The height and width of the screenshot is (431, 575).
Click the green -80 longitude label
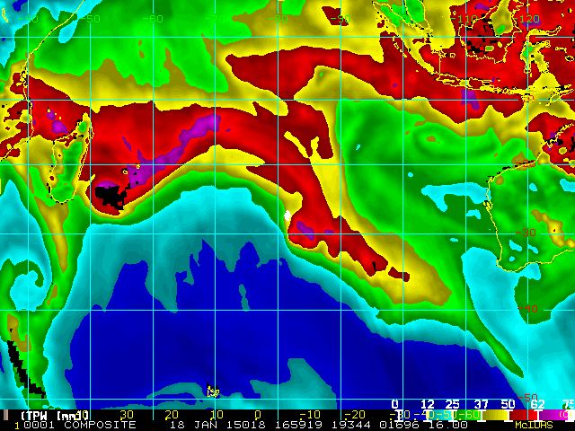coord(278,18)
